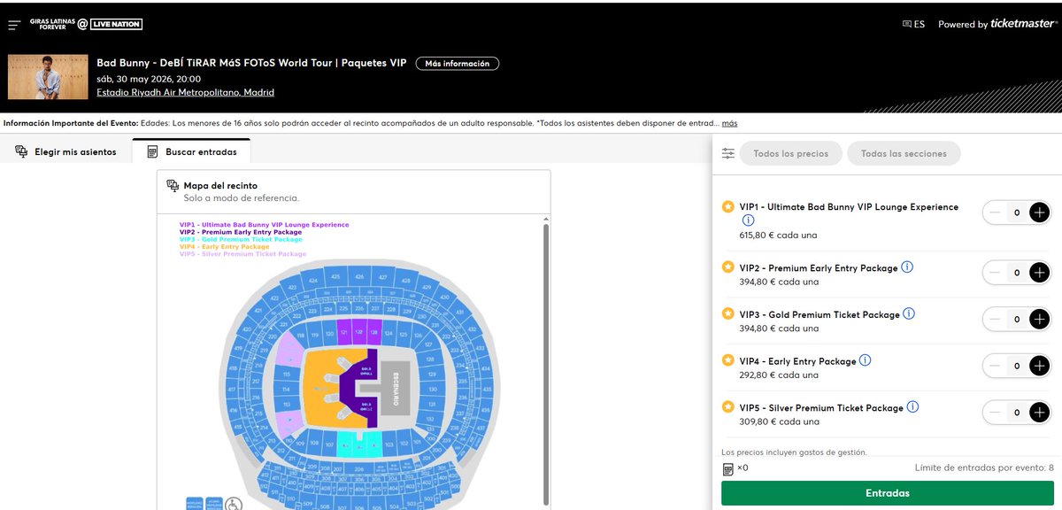Viewport: 1062px width, 510px height.
Task: Click the VIP1 purple legend line on the map
Action: click(x=264, y=225)
